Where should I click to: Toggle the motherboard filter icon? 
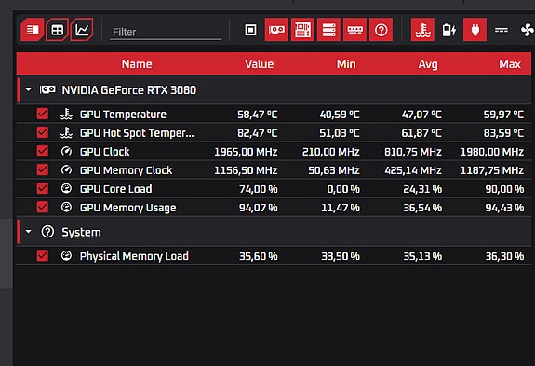(x=302, y=30)
